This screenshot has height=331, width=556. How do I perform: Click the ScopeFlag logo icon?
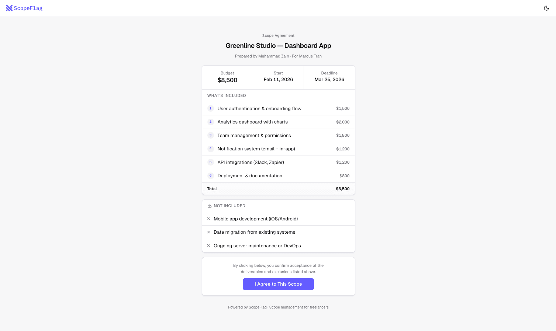tap(9, 8)
